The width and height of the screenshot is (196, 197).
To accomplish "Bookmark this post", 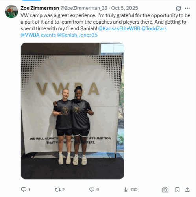I will click(x=178, y=190).
